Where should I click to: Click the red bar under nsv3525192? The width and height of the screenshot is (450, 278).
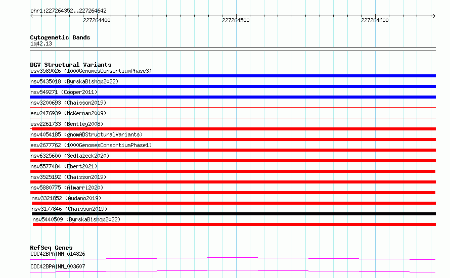pos(233,182)
